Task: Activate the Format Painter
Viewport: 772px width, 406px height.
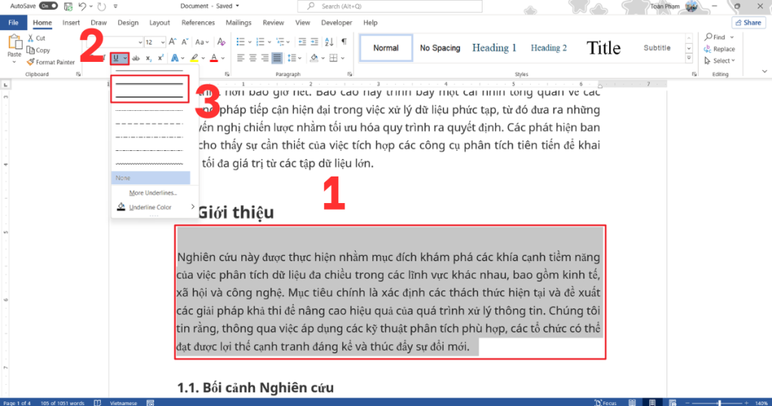Action: point(51,62)
